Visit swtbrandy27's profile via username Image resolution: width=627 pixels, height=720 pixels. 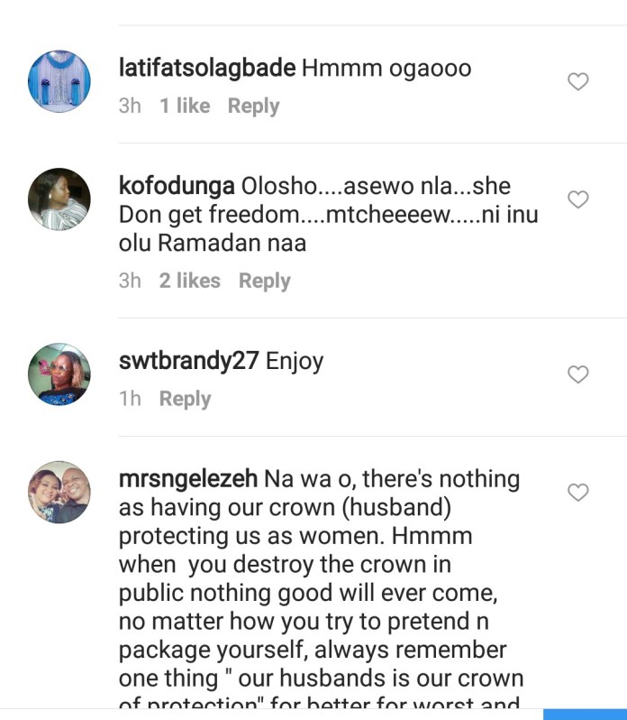click(189, 362)
